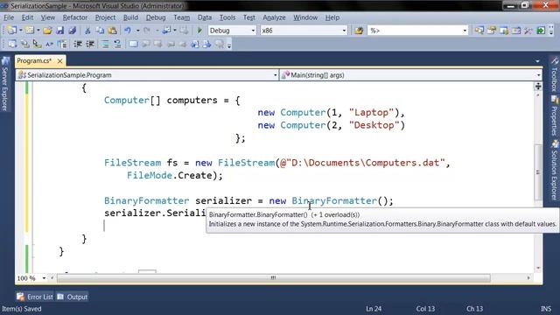Uncomment the selected lines icon
560x315 pixels.
(x=117, y=45)
